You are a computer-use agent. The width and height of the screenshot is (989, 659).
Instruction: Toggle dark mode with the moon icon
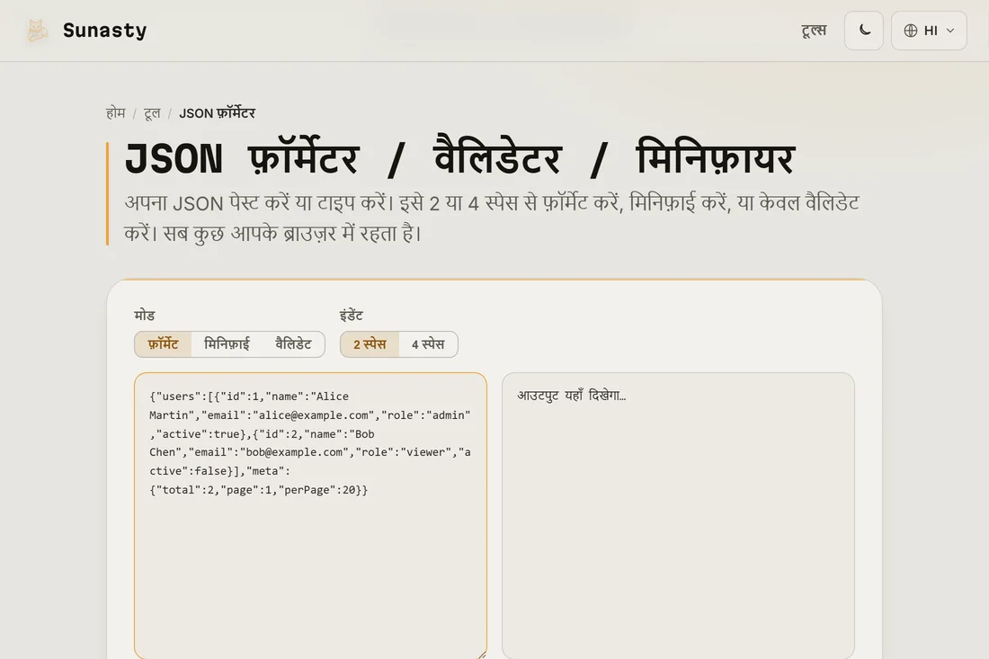coord(864,31)
